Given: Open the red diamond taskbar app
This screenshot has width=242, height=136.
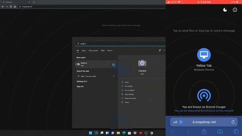Looking at the screenshot, I should 141,133.
